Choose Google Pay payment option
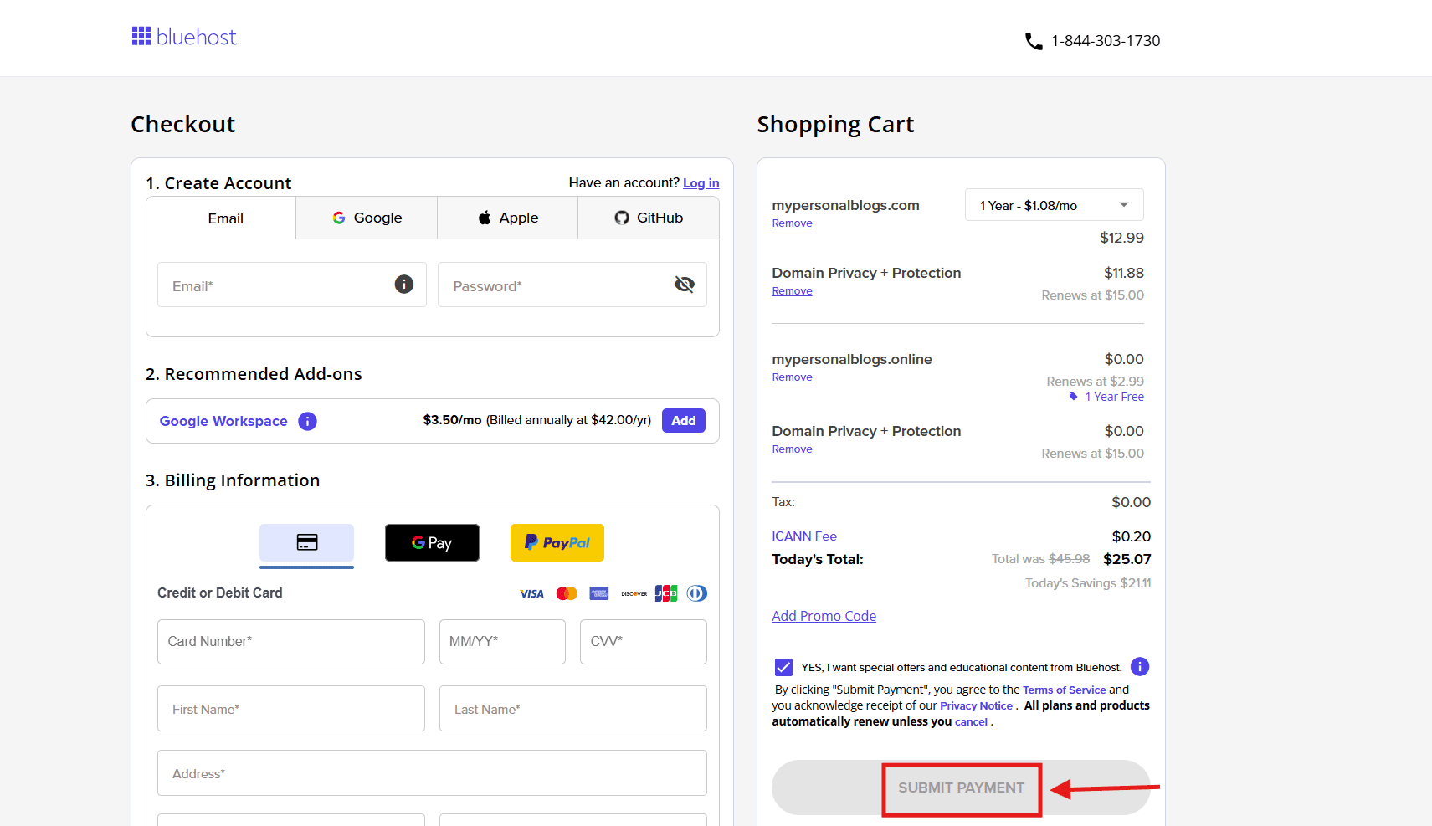 point(432,543)
